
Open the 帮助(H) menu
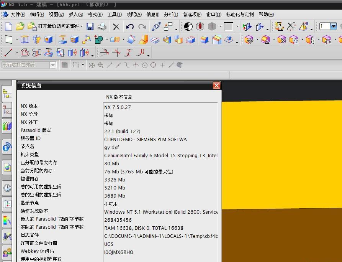266,15
